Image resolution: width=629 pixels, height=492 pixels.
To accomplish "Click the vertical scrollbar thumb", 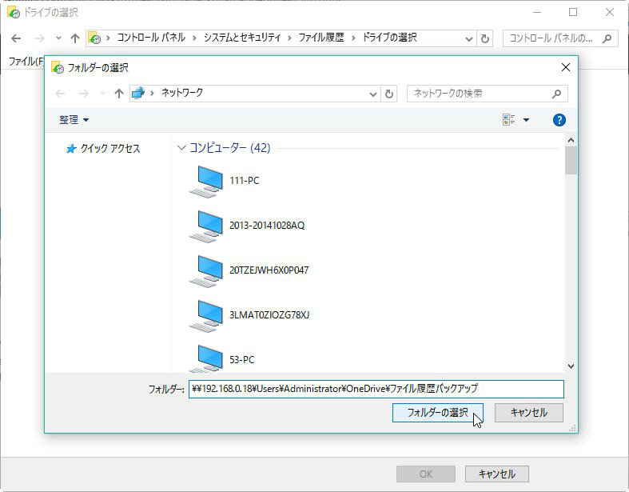I will pyautogui.click(x=571, y=160).
